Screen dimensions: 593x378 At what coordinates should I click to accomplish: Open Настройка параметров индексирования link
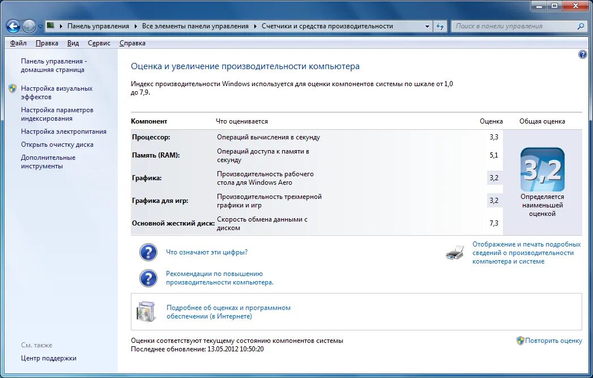coord(57,114)
